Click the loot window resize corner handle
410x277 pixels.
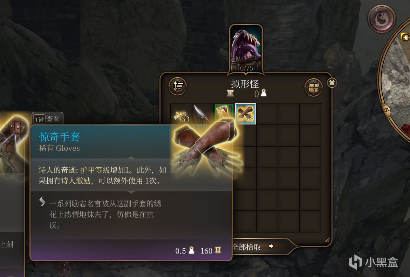(327, 240)
